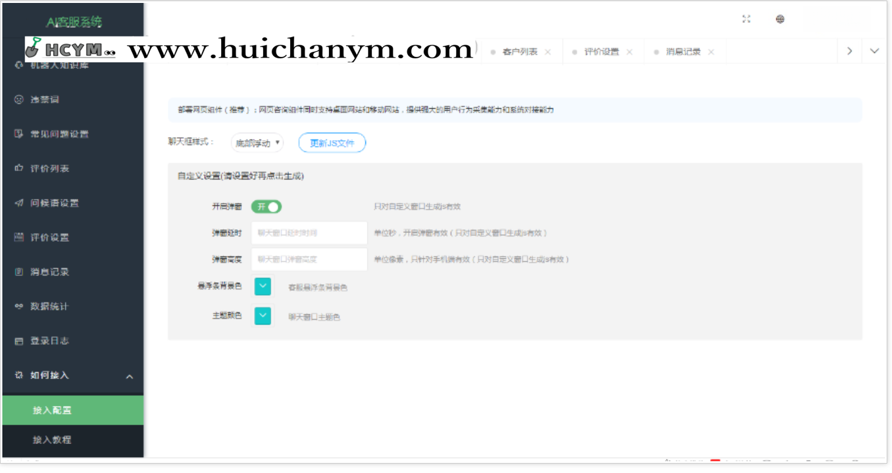Click the globe language icon
Image resolution: width=892 pixels, height=473 pixels.
click(780, 18)
